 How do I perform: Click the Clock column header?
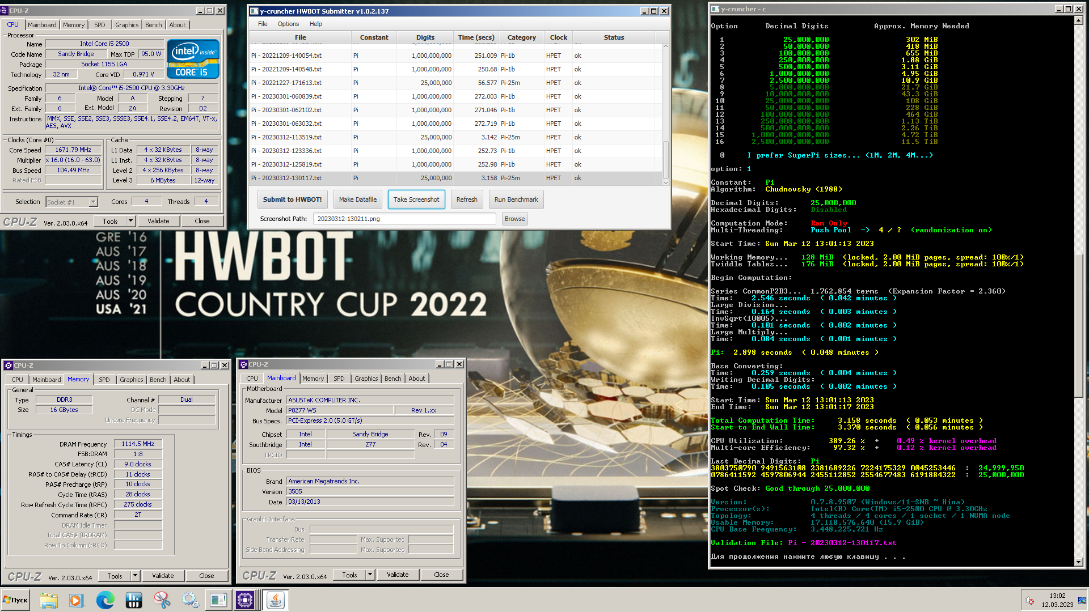[558, 37]
